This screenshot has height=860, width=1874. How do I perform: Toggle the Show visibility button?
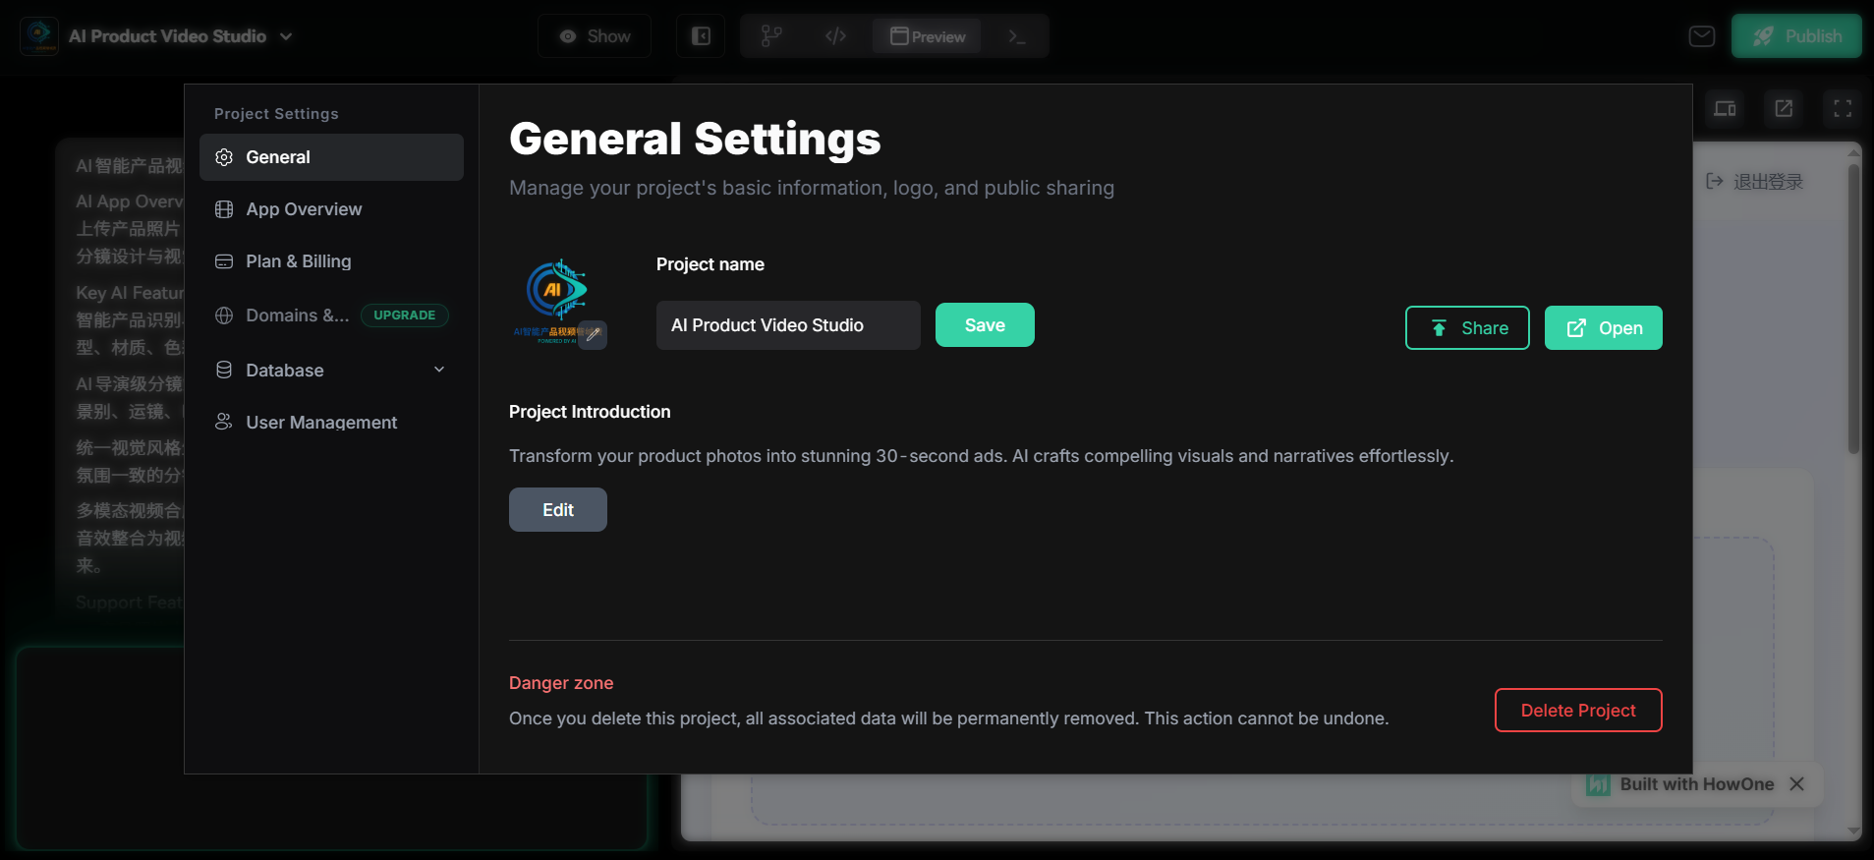pyautogui.click(x=595, y=36)
